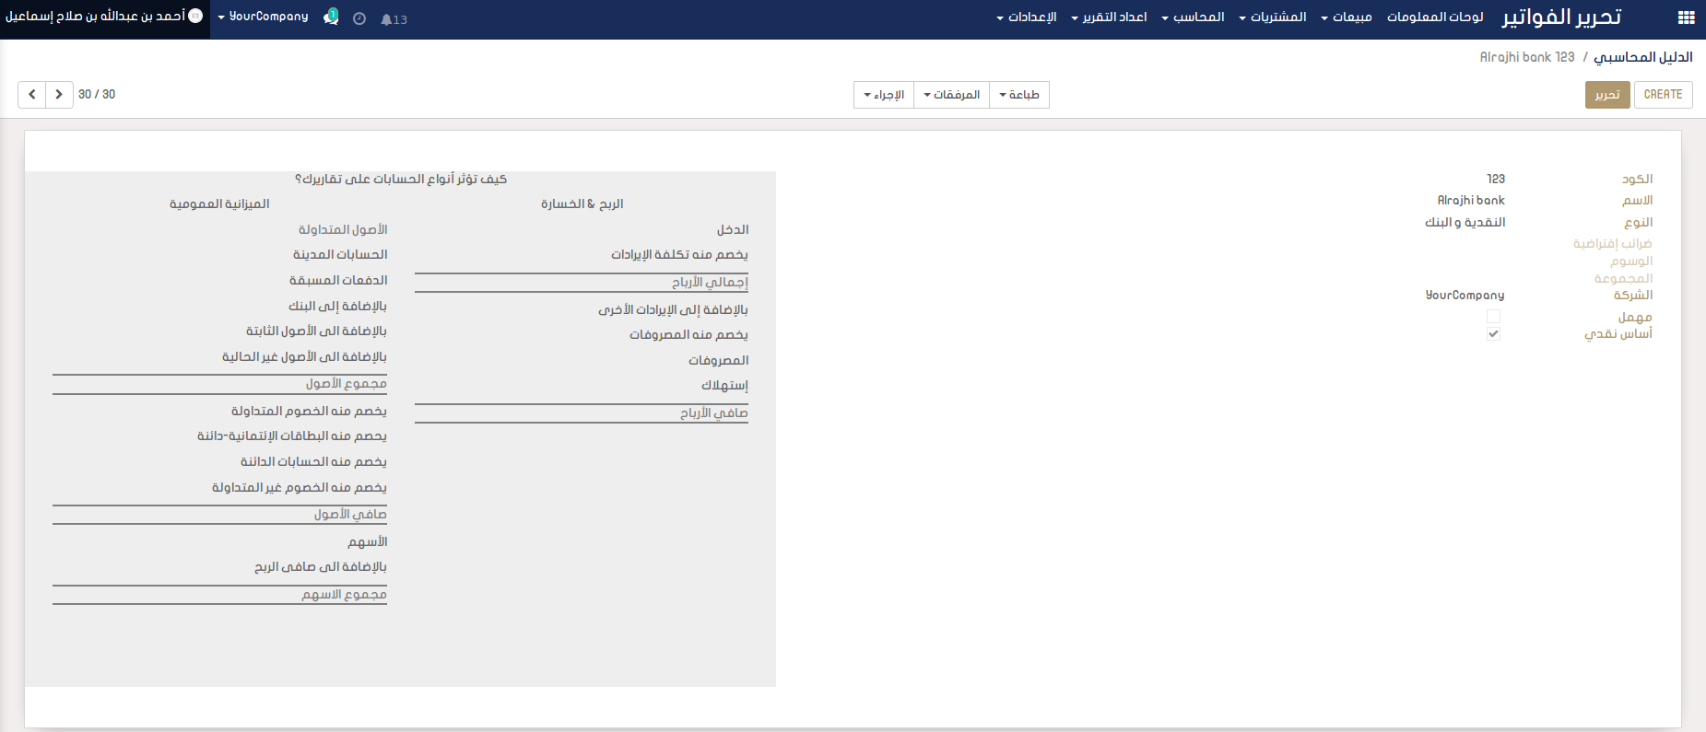The image size is (1706, 732).
Task: Open the الإعدادات (Settings) menu
Action: (1026, 17)
